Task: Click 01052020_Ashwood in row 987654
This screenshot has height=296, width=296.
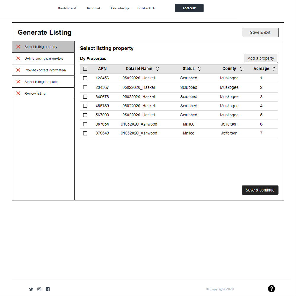Action: point(139,124)
